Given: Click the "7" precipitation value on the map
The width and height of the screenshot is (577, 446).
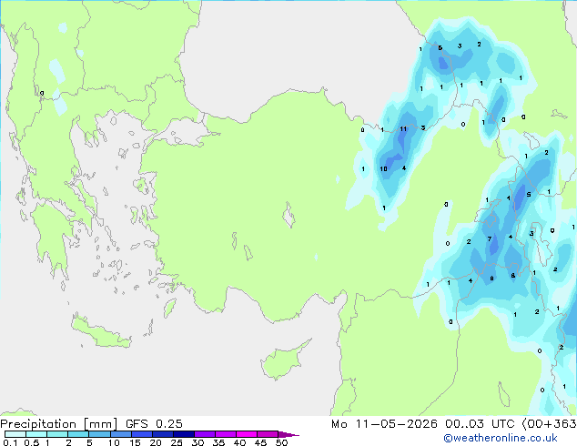Looking at the screenshot, I should [490, 238].
